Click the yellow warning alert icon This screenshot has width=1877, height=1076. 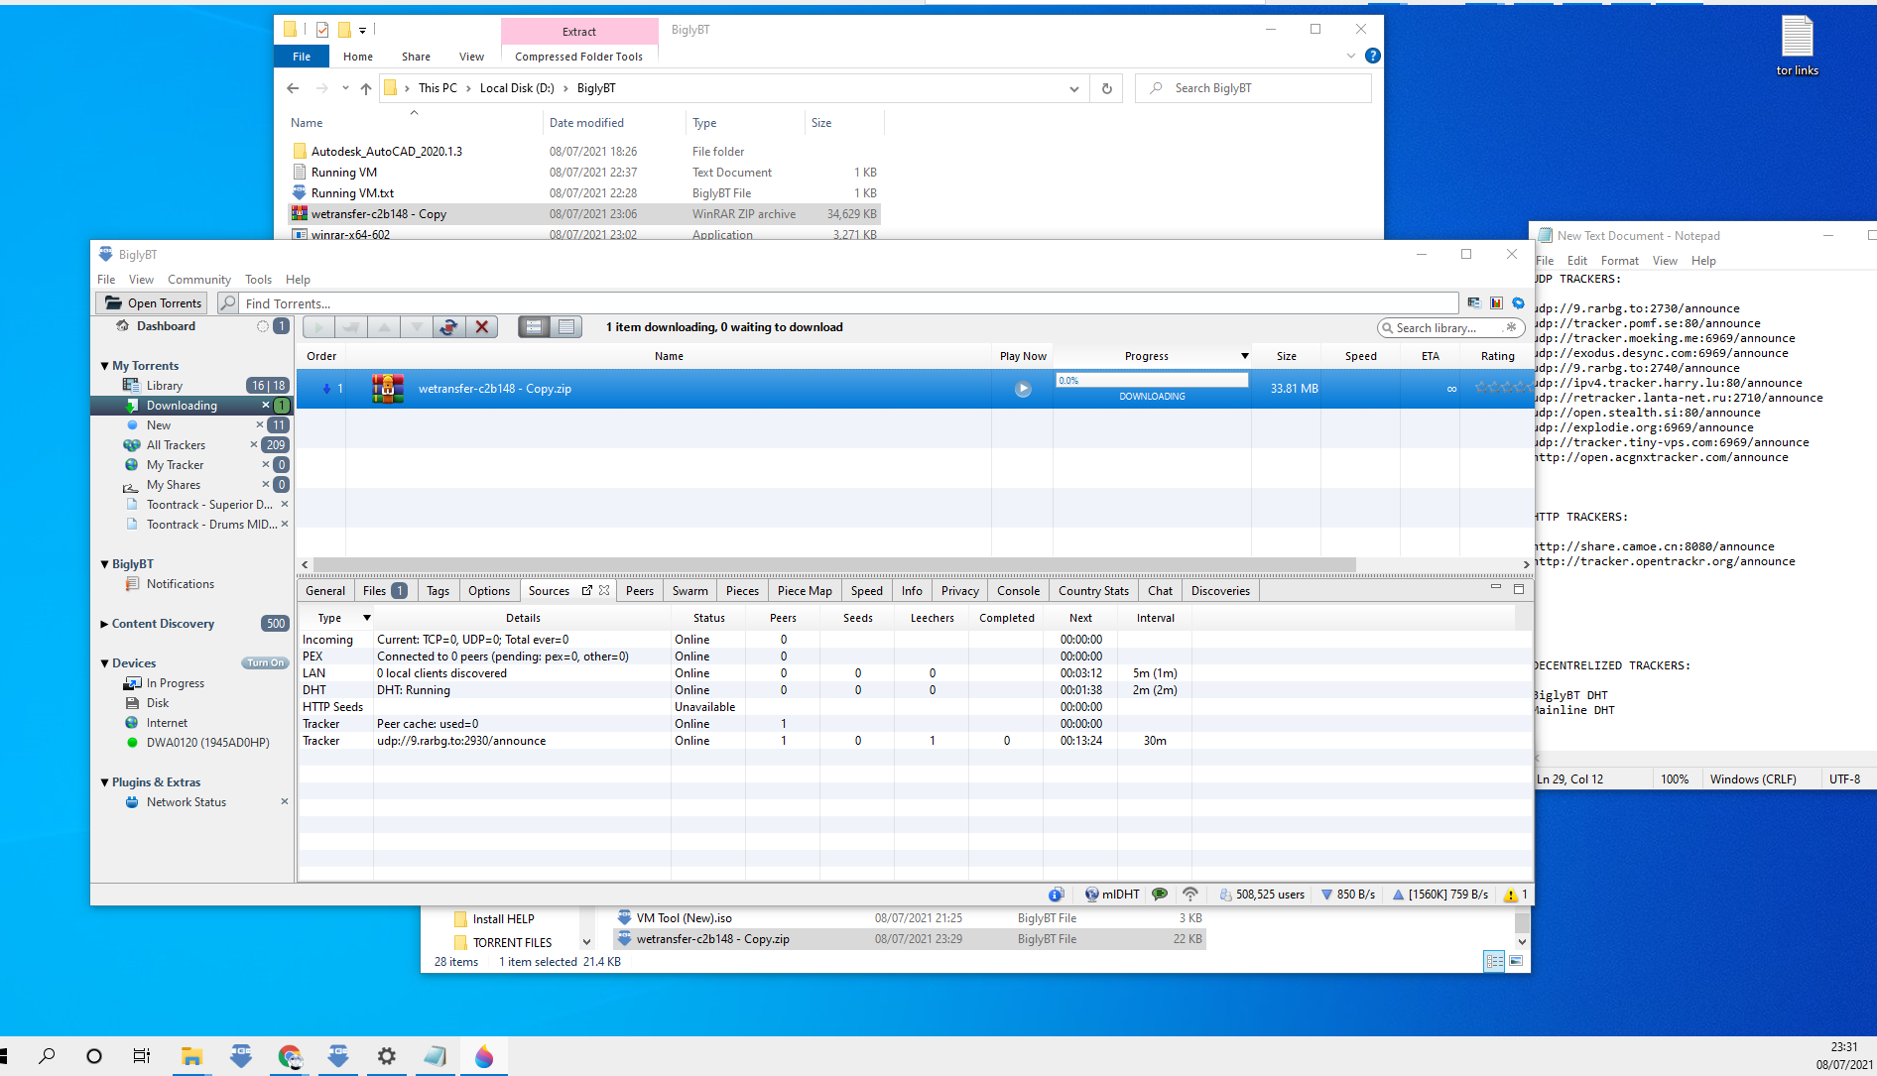tap(1511, 895)
